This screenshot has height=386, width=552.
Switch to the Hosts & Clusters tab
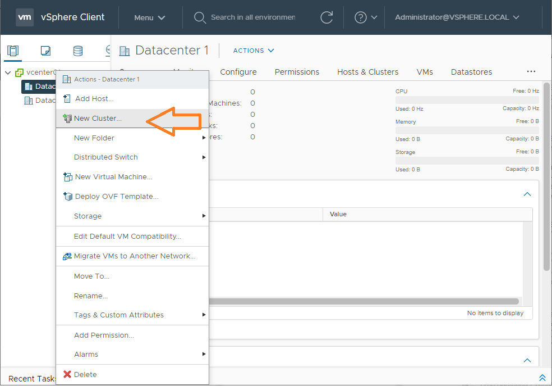368,72
